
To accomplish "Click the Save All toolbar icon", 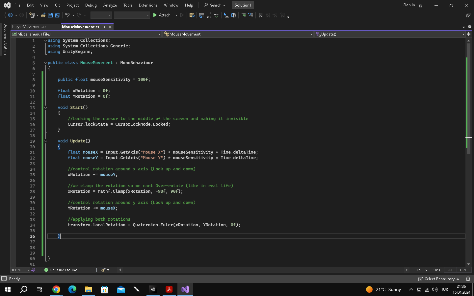I will [57, 15].
